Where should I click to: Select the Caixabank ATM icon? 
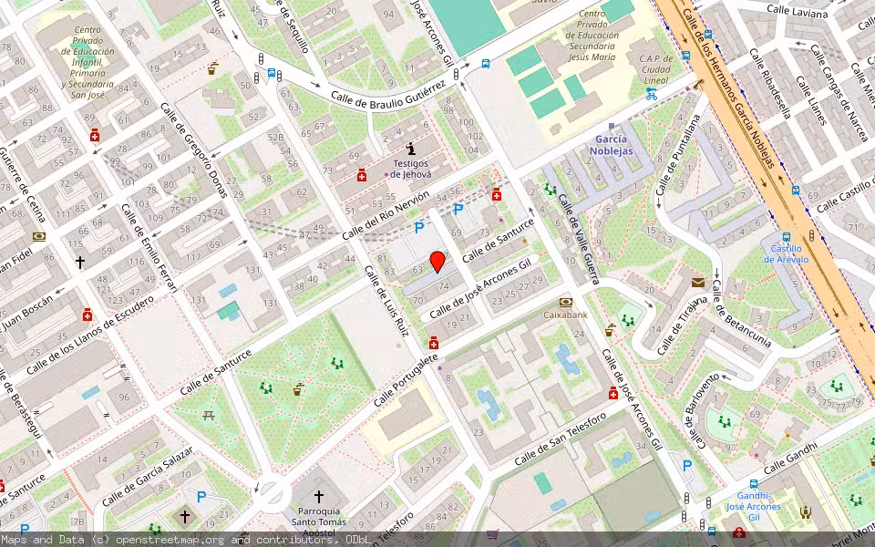click(x=565, y=304)
